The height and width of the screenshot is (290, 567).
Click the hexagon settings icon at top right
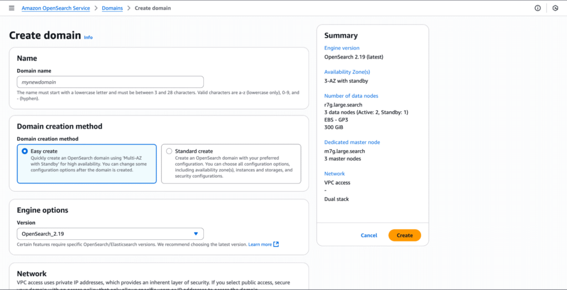(555, 8)
